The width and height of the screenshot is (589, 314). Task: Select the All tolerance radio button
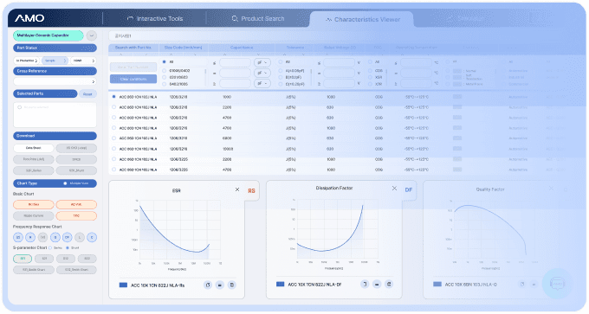point(281,62)
